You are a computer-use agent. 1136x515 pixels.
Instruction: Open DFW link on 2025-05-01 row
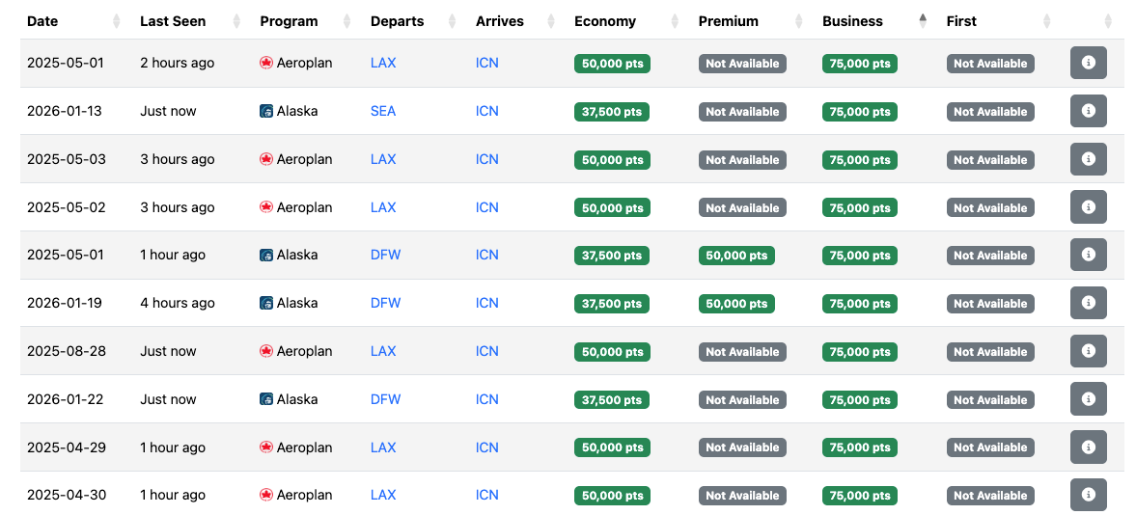pos(385,255)
